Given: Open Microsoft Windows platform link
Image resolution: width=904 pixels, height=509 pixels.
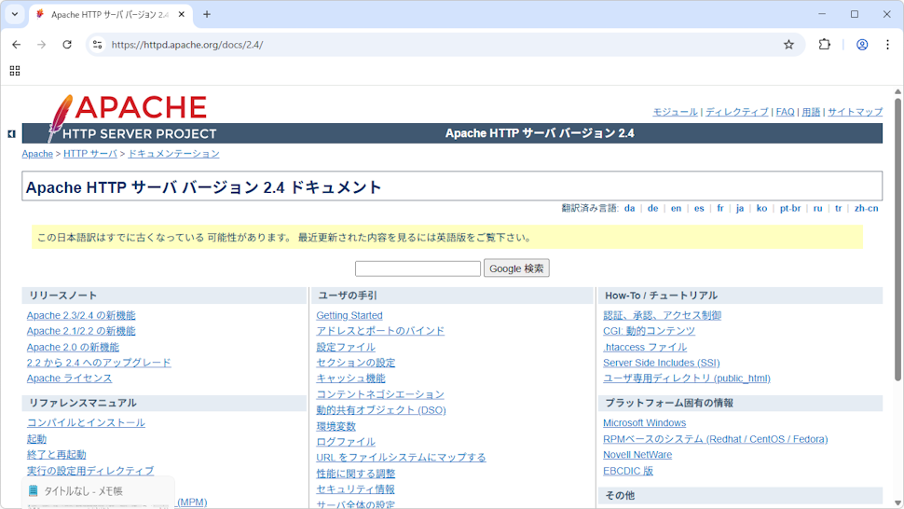Looking at the screenshot, I should pos(645,422).
